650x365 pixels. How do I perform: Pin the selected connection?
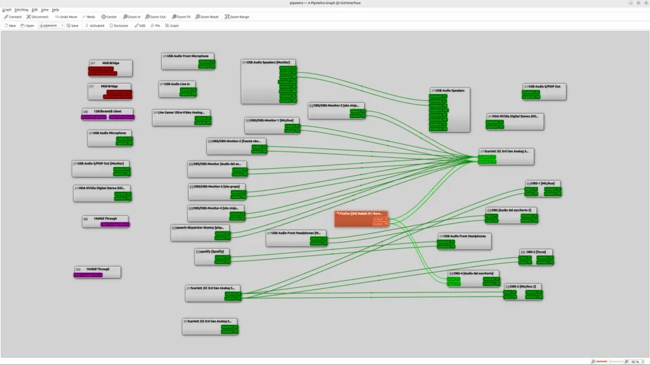point(154,25)
